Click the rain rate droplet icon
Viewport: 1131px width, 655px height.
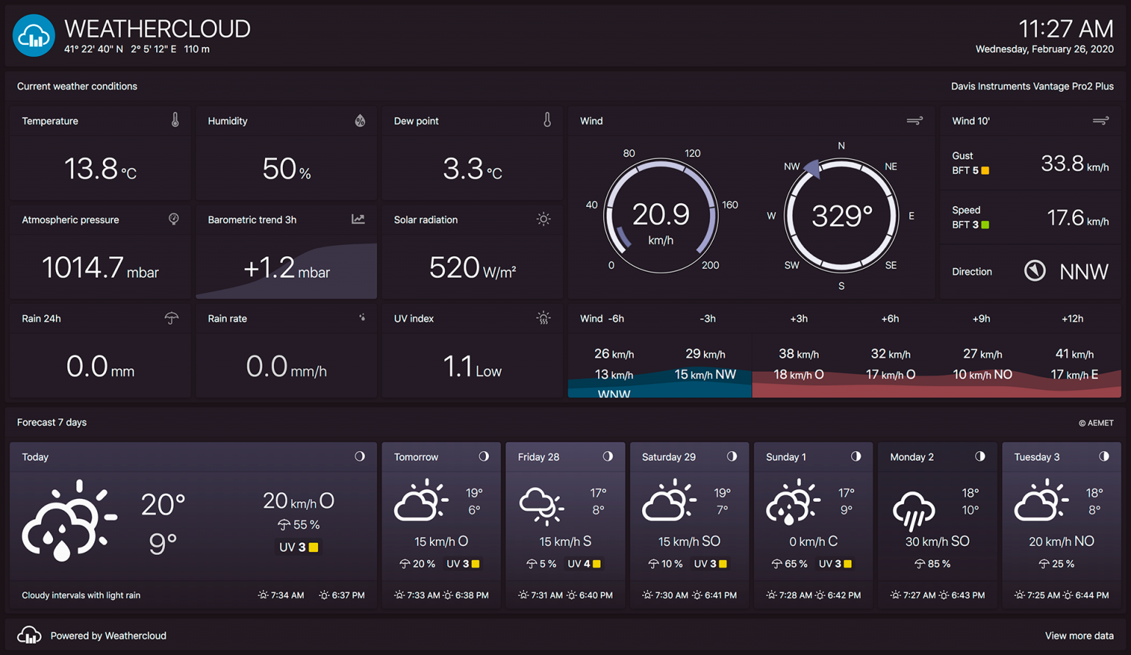[362, 317]
